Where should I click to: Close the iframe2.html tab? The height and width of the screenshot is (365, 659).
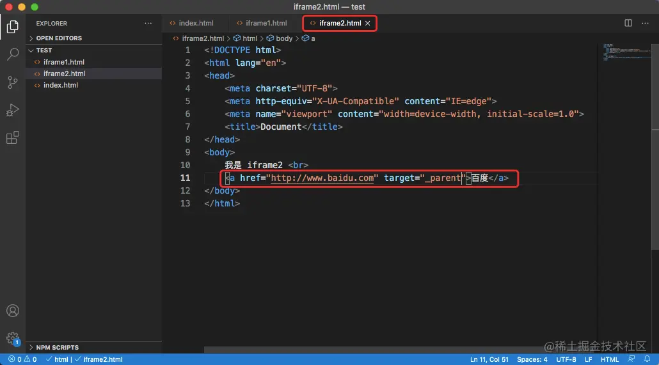pyautogui.click(x=368, y=23)
